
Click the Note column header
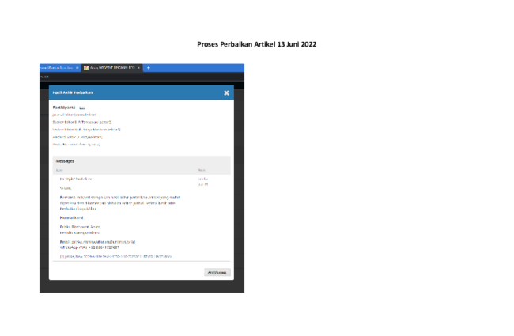[x=59, y=170]
